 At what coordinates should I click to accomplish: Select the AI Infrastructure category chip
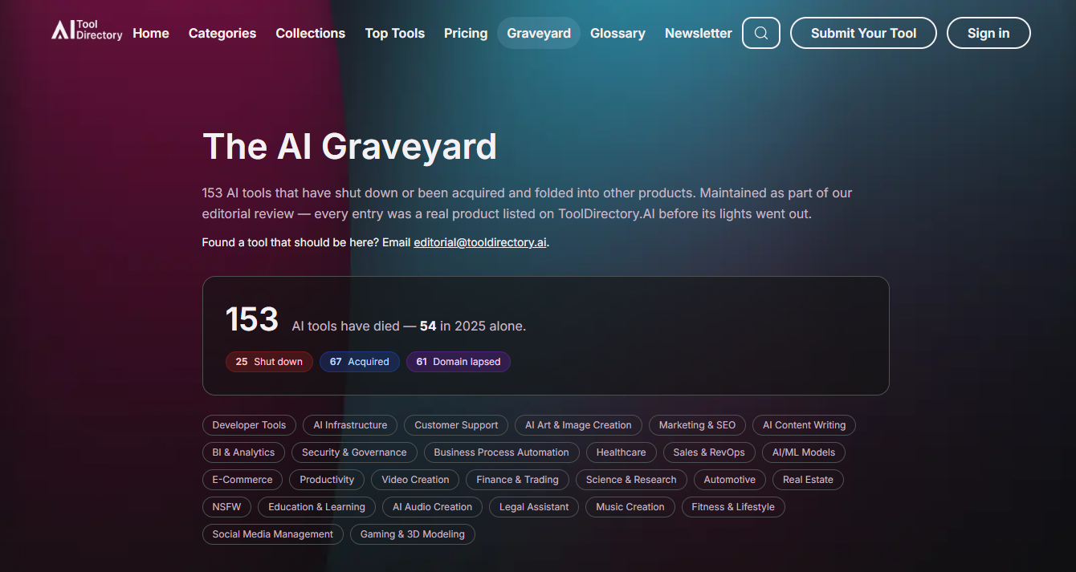[350, 425]
